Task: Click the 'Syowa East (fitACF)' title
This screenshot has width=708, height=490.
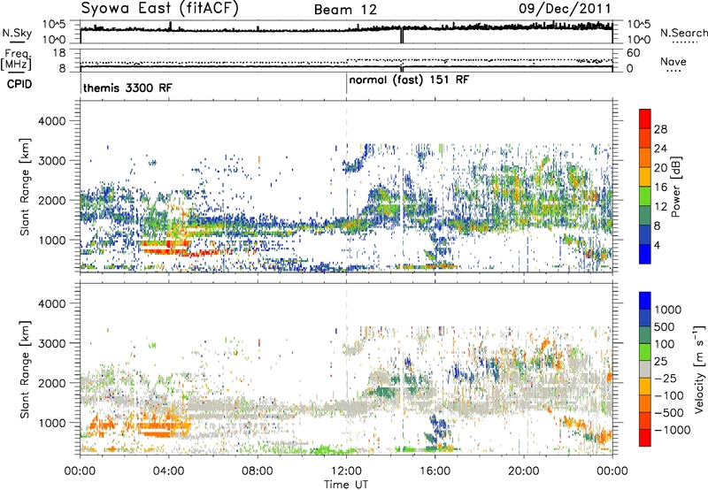Action: click(x=159, y=8)
